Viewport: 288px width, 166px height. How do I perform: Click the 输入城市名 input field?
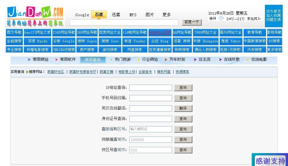151,129
